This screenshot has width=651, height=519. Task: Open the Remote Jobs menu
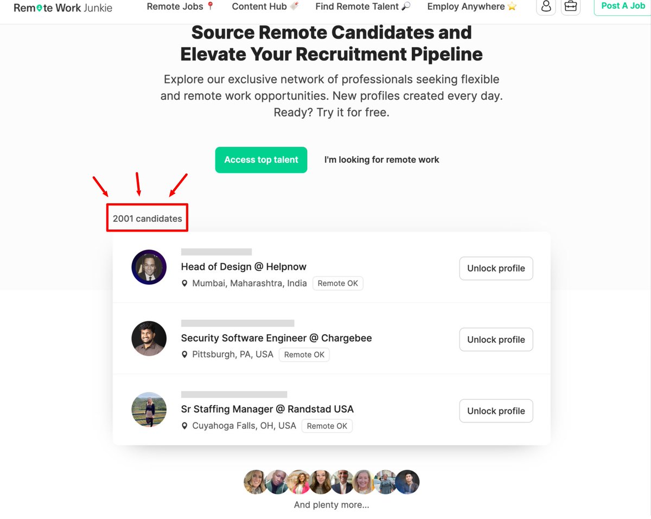click(x=181, y=7)
